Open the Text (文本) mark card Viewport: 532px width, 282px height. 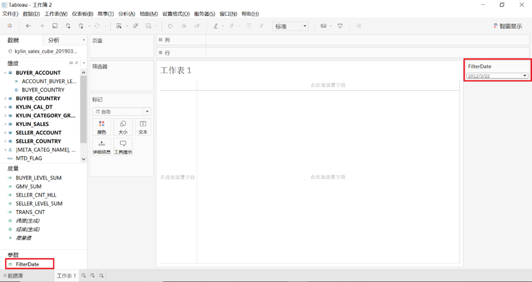click(x=143, y=127)
